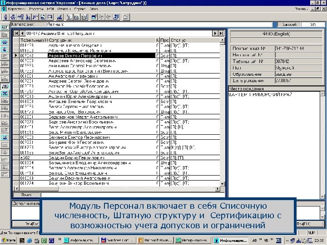327x245 pixels.
Task: Click the Статус column header
Action: 195,40
